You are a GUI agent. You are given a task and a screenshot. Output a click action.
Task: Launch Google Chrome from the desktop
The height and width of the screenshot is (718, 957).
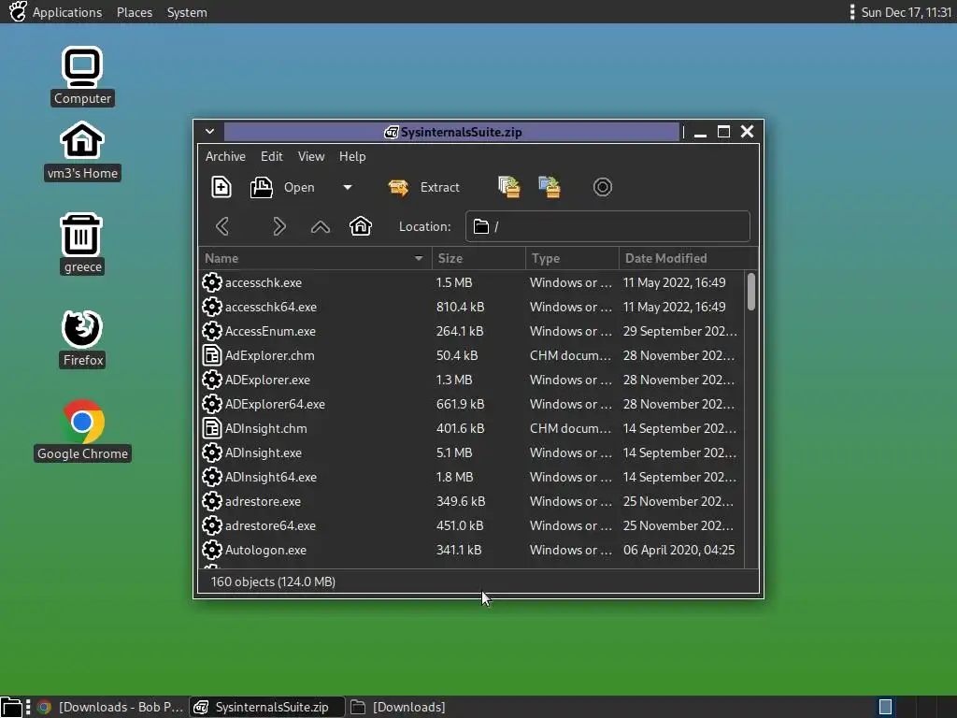pyautogui.click(x=82, y=430)
